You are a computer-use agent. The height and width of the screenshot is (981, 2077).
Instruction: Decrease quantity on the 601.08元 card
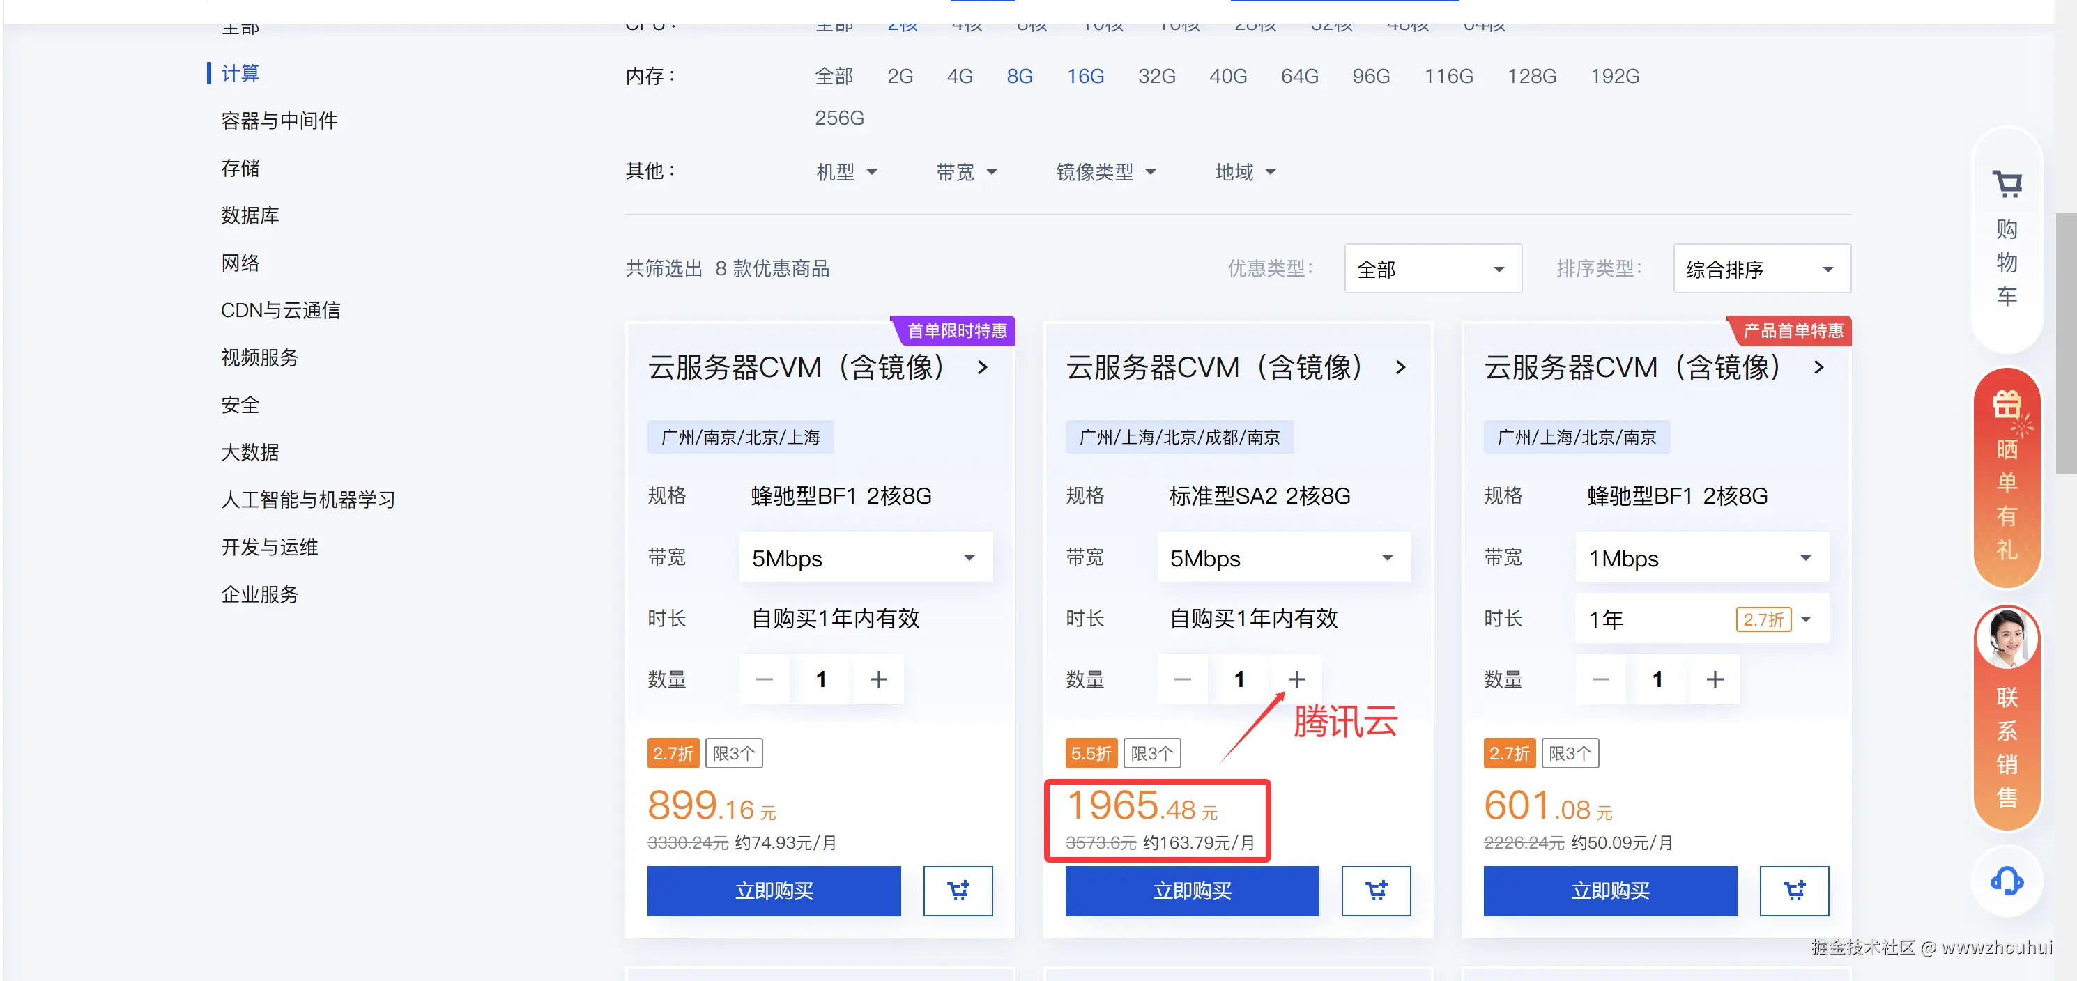click(1601, 679)
